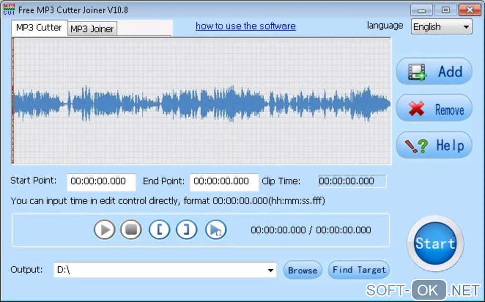Click on the audio waveform display
This screenshot has width=485, height=302.
[202, 101]
